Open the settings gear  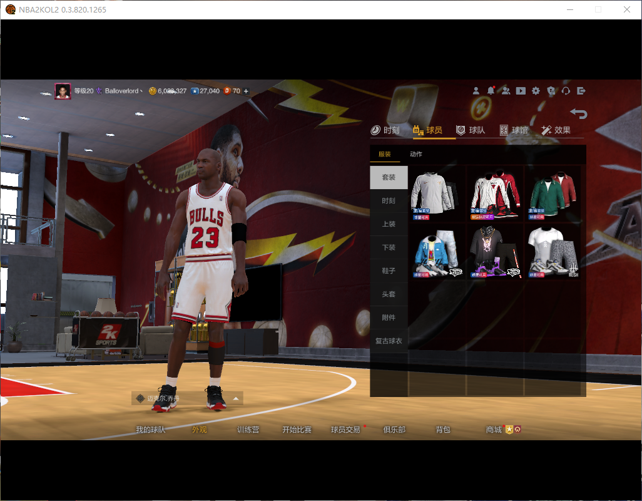click(x=536, y=91)
